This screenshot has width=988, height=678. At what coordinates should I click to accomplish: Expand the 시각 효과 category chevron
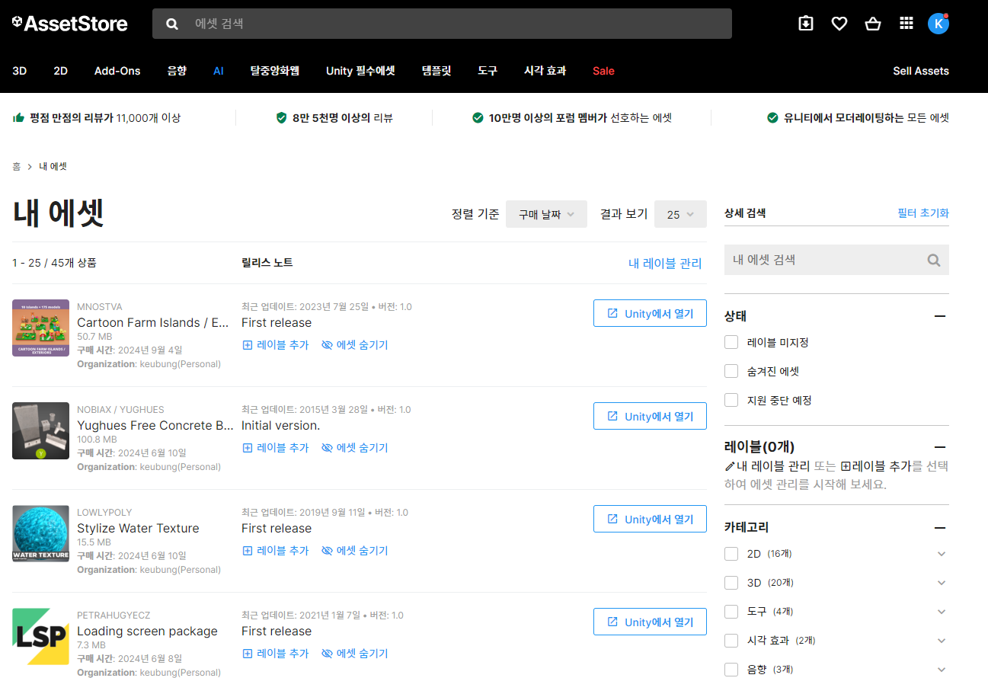point(942,641)
